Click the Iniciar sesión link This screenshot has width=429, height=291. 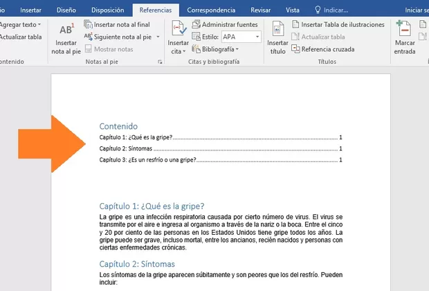point(417,10)
